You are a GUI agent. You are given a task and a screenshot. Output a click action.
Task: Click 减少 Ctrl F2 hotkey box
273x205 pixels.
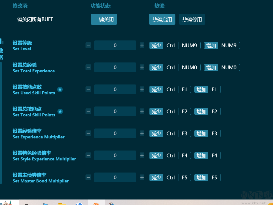170,111
